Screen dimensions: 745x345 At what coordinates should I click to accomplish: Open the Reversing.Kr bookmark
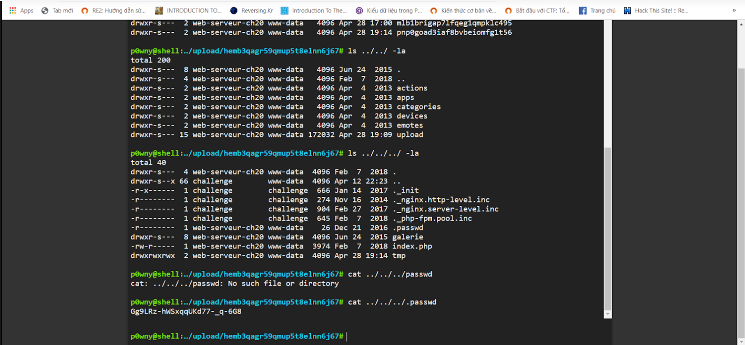(252, 10)
